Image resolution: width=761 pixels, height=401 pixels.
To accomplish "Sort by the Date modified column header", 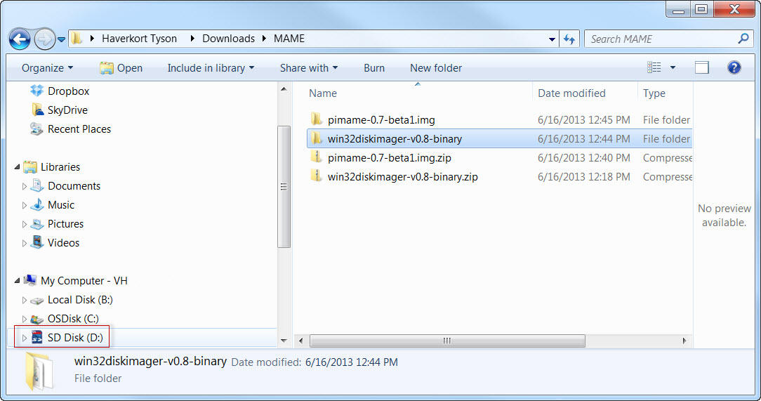I will pos(571,93).
